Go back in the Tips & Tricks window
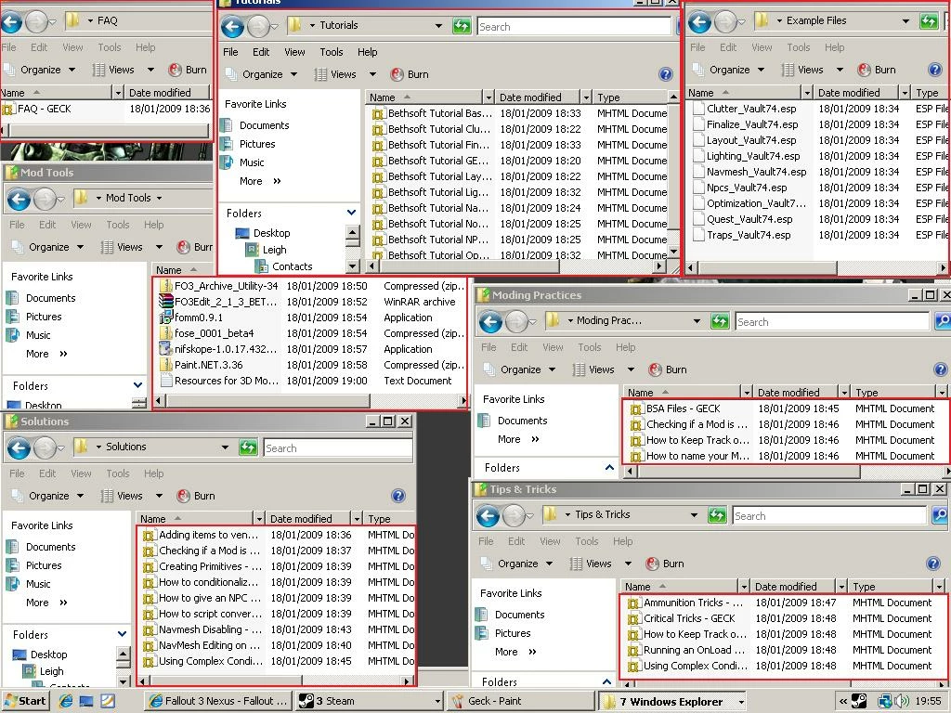The image size is (951, 713). (488, 515)
